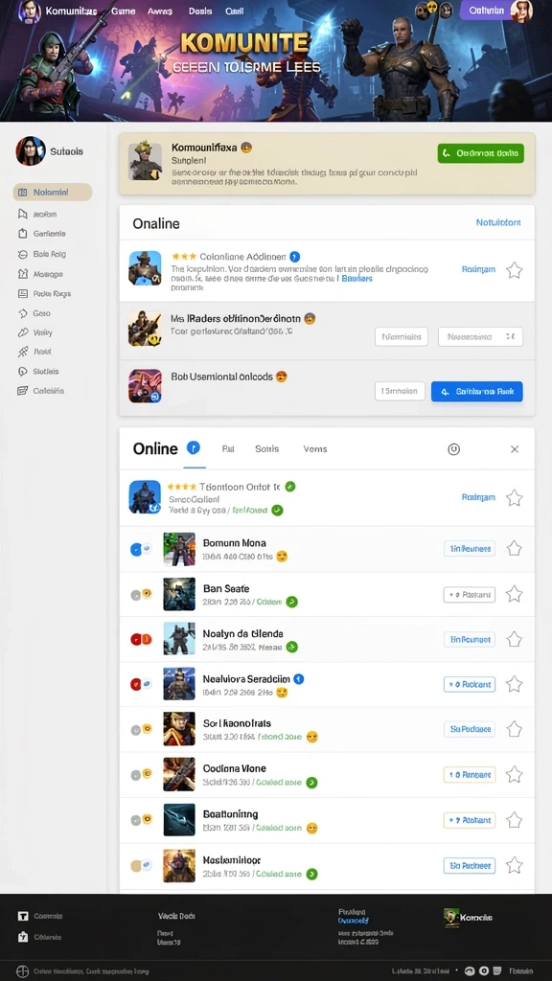Star the Codiona Mone row
The width and height of the screenshot is (552, 981).
(514, 774)
